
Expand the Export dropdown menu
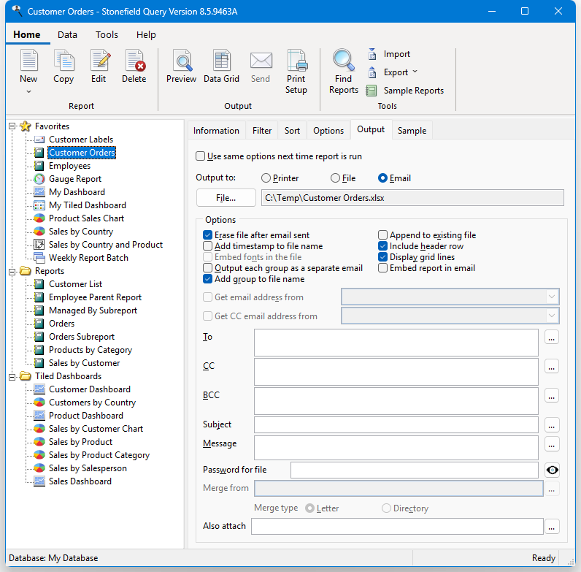(415, 72)
